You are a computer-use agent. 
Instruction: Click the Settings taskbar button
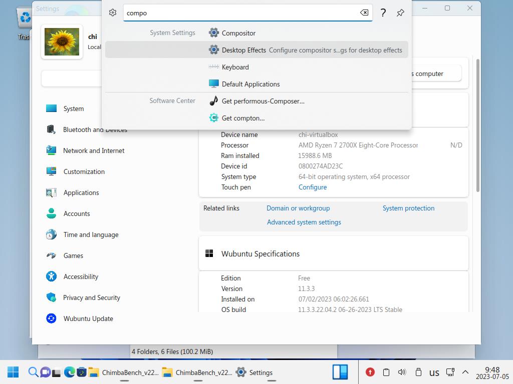pos(254,372)
